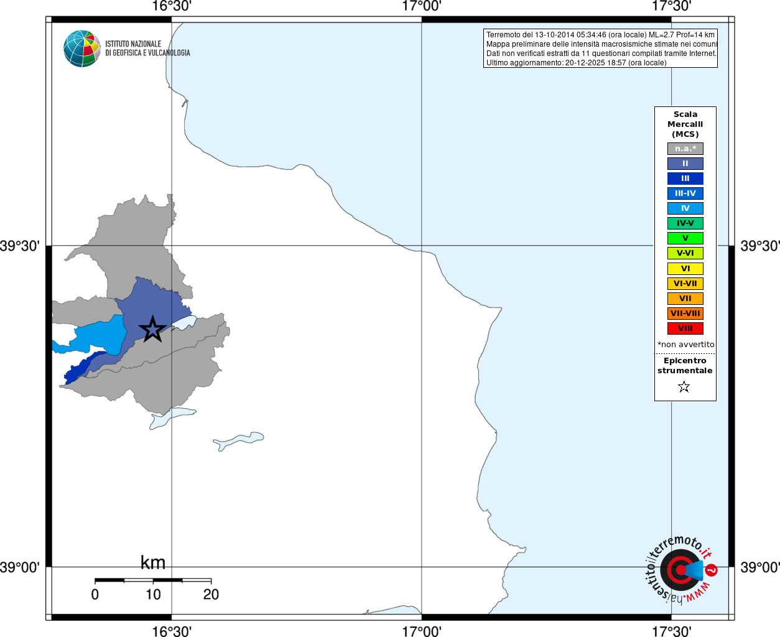The image size is (780, 637).
Task: Select the III intensity legend swatch
Action: (x=685, y=179)
